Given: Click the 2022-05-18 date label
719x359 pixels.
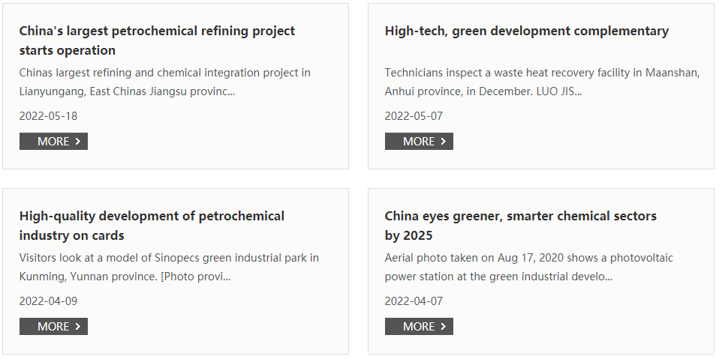Looking at the screenshot, I should point(48,116).
